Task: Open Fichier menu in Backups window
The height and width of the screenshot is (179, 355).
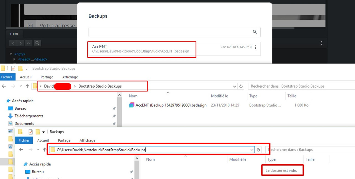Action: click(x=24, y=140)
